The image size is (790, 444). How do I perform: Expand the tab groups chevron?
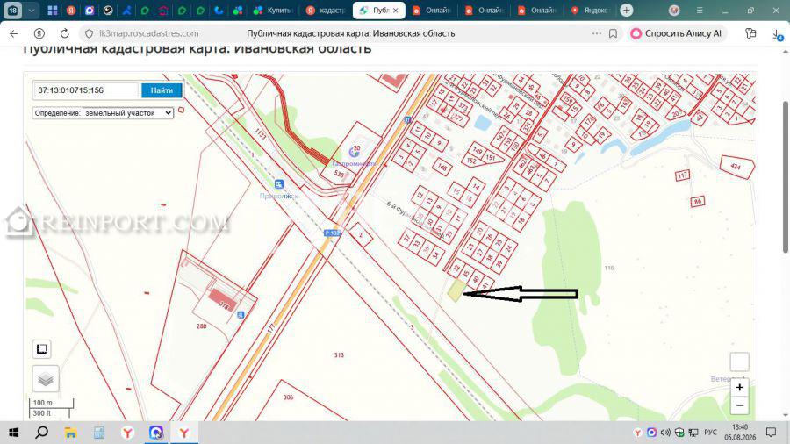(x=32, y=10)
